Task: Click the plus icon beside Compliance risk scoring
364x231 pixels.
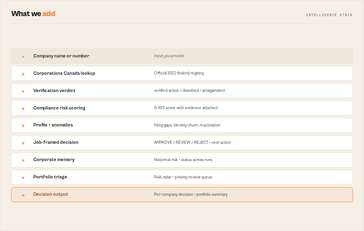Action: tap(23, 109)
